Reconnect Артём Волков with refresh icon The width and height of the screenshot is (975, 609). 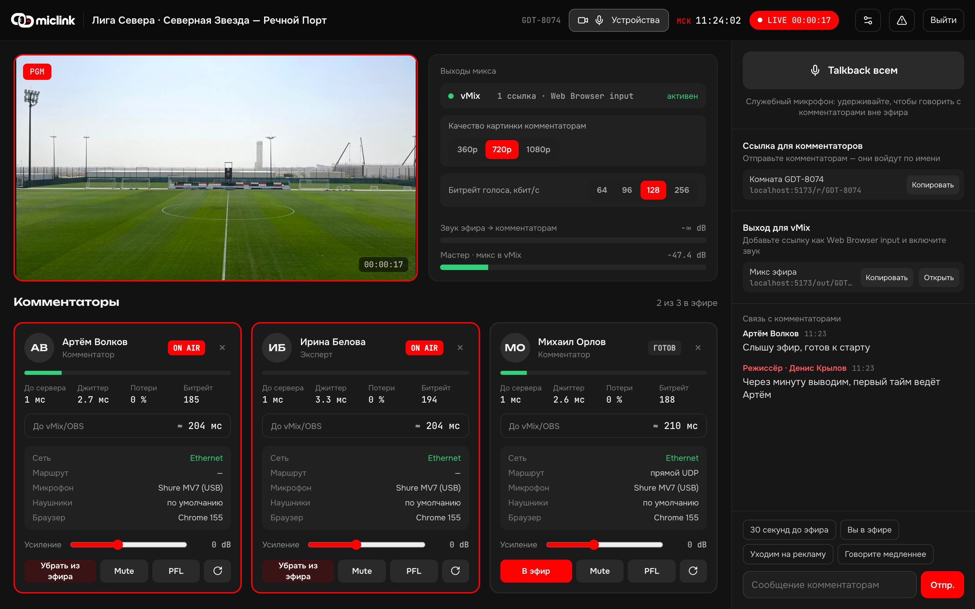[217, 571]
